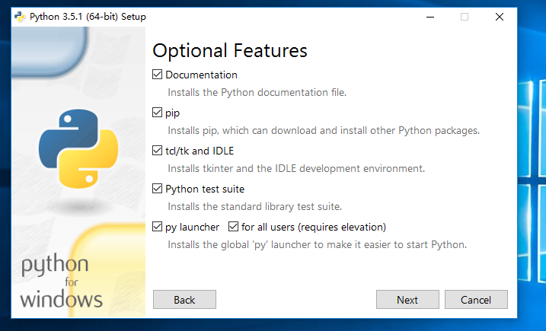
Task: Uncheck the Documentation checkbox
Action: point(157,75)
